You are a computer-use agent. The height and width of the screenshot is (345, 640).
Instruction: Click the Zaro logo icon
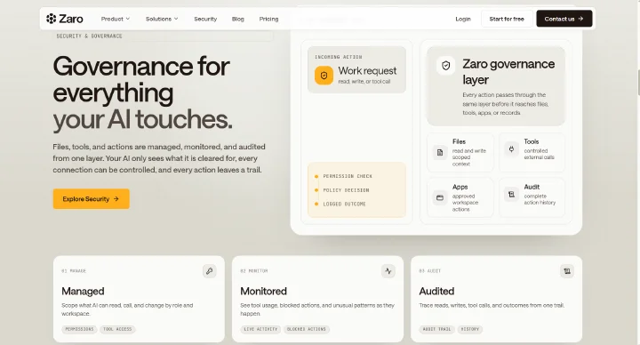click(51, 19)
